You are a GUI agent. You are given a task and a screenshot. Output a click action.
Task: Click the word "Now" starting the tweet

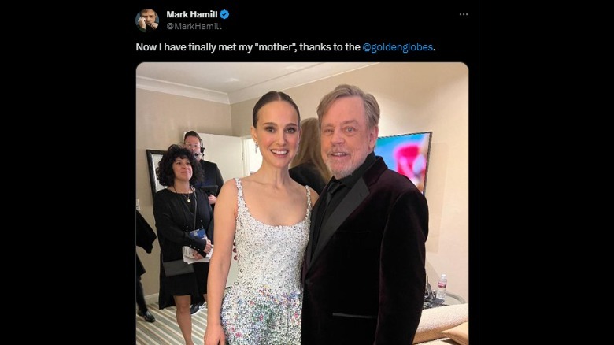pos(145,47)
